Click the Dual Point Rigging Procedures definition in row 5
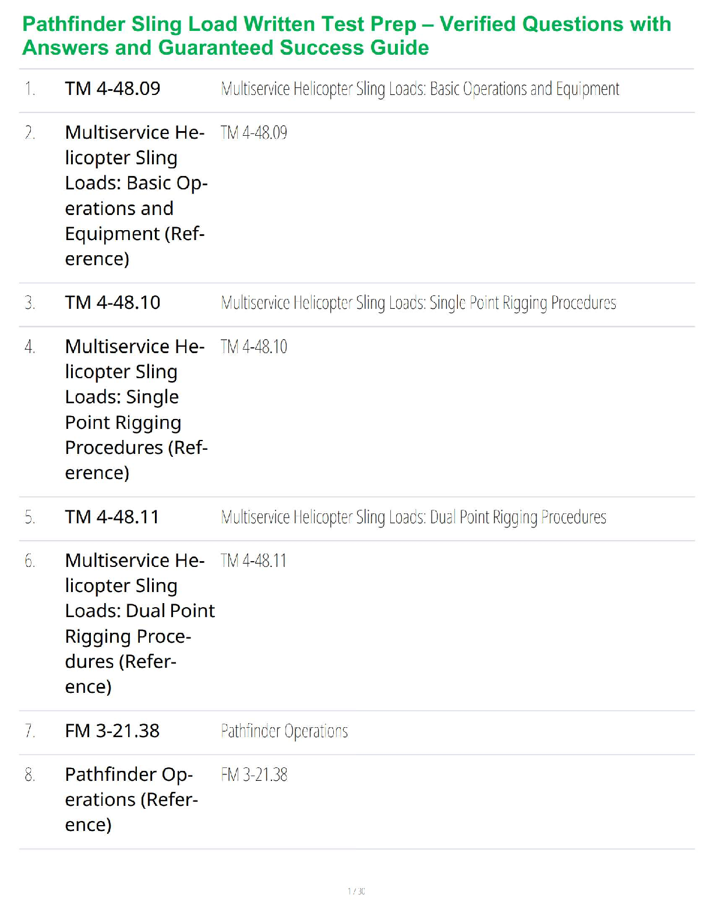 413,517
